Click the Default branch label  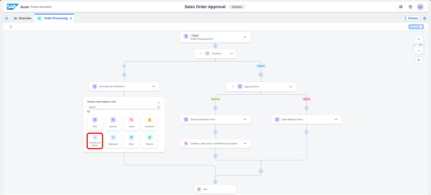pyautogui.click(x=261, y=66)
